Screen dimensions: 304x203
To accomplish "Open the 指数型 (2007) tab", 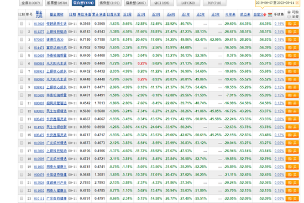I will (x=136, y=3).
